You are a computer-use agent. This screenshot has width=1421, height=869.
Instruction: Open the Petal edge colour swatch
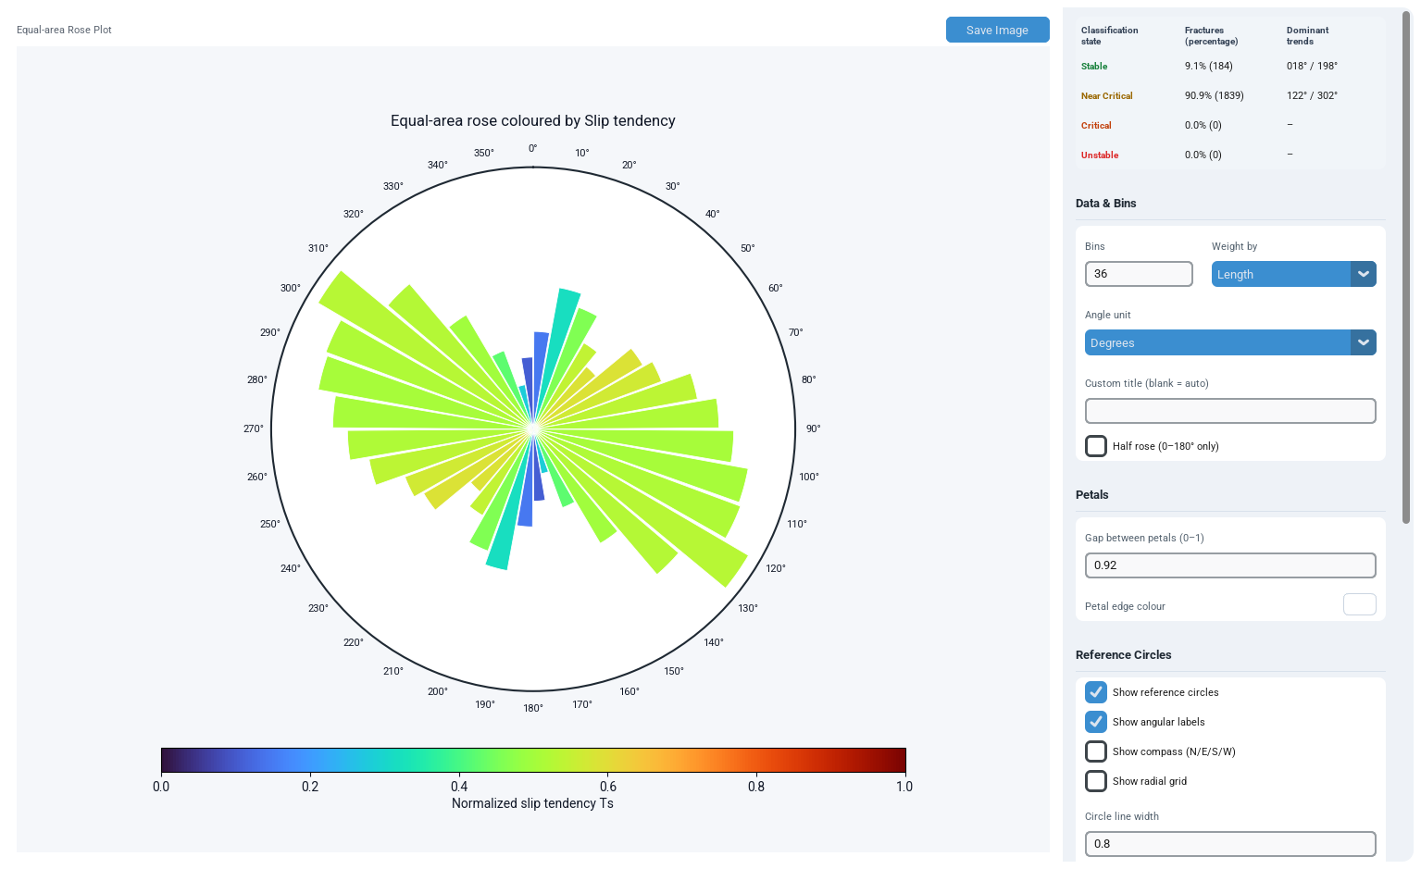click(1359, 604)
